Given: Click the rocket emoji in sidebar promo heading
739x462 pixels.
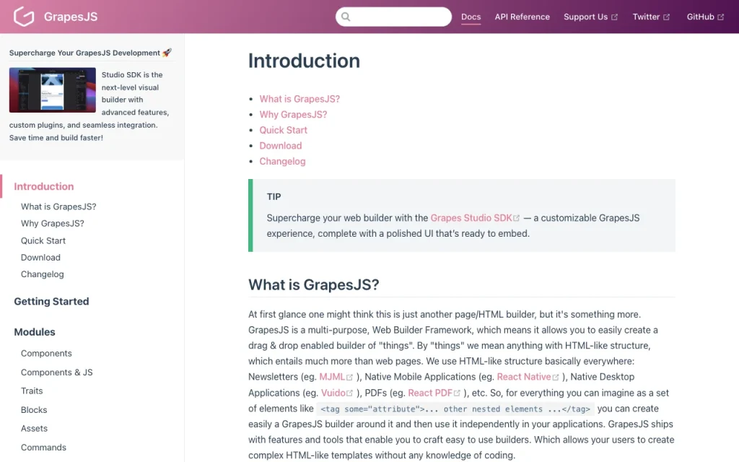Looking at the screenshot, I should coord(167,53).
